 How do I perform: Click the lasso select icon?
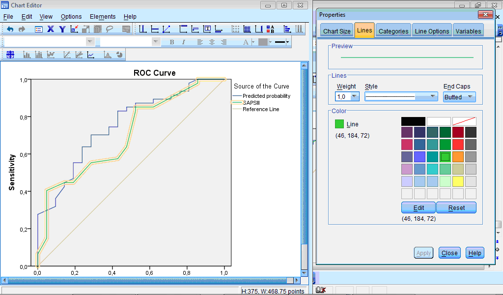tap(110, 29)
